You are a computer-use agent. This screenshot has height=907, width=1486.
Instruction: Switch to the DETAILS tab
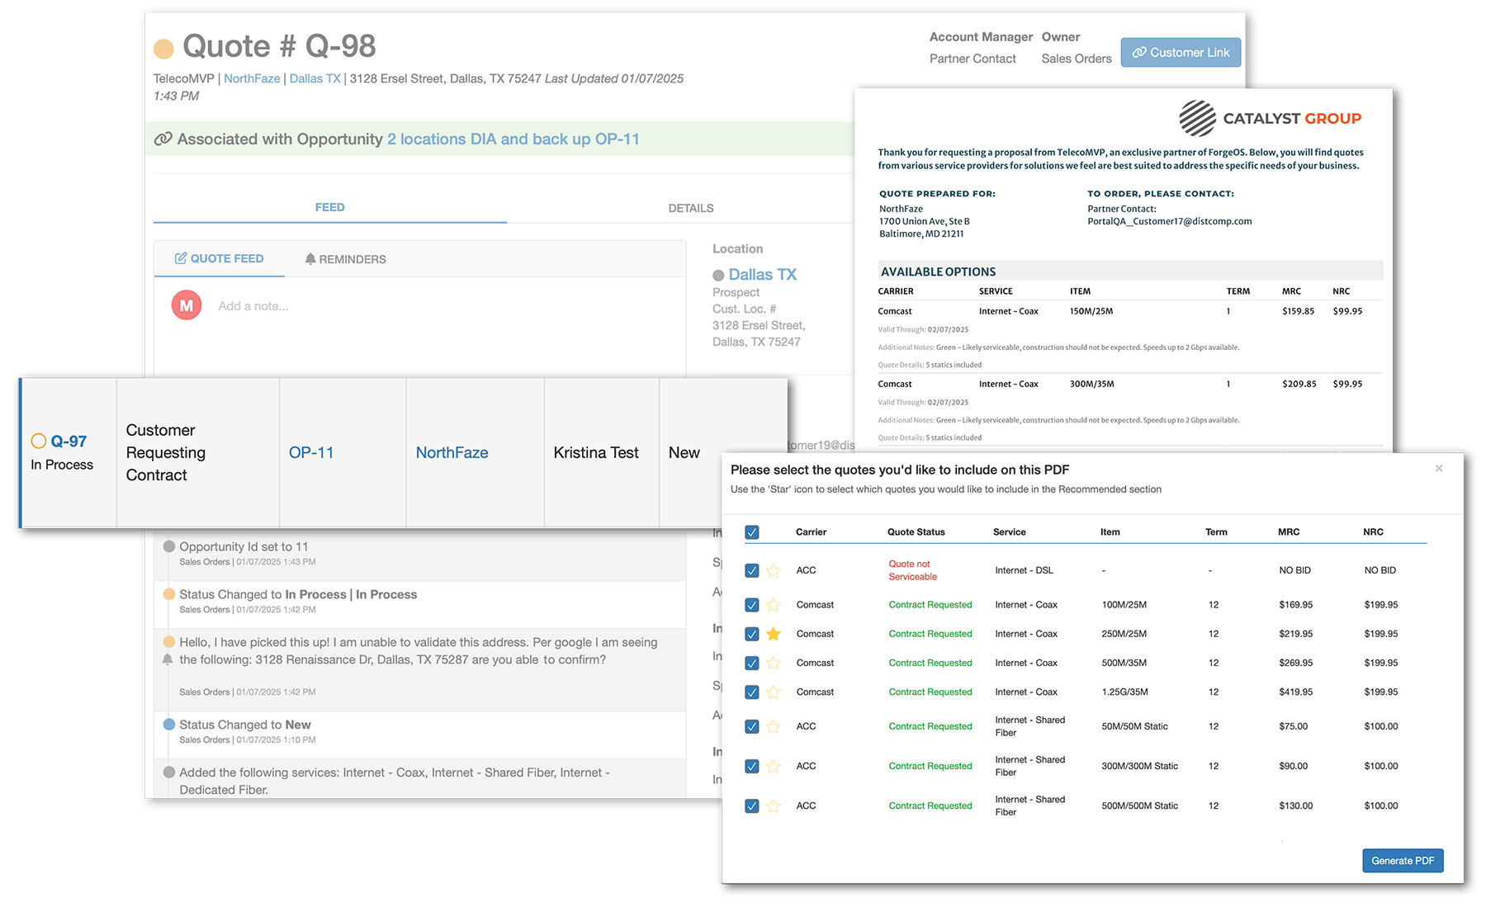coord(691,208)
